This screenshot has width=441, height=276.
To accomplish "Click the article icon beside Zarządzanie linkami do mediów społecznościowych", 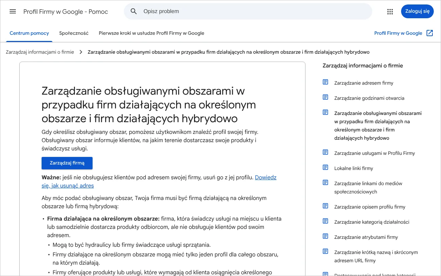I will coord(325,183).
